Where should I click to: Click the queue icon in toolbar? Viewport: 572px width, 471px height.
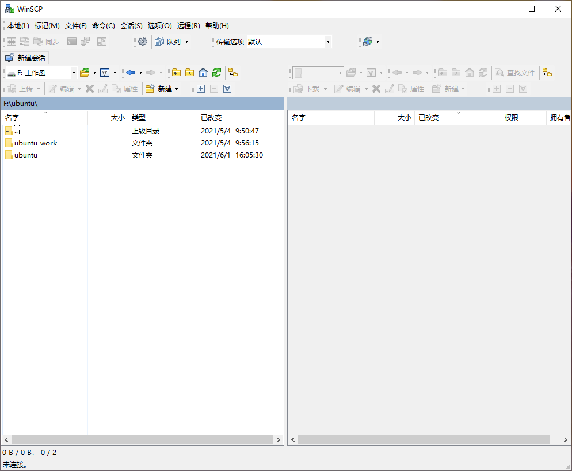pyautogui.click(x=159, y=41)
